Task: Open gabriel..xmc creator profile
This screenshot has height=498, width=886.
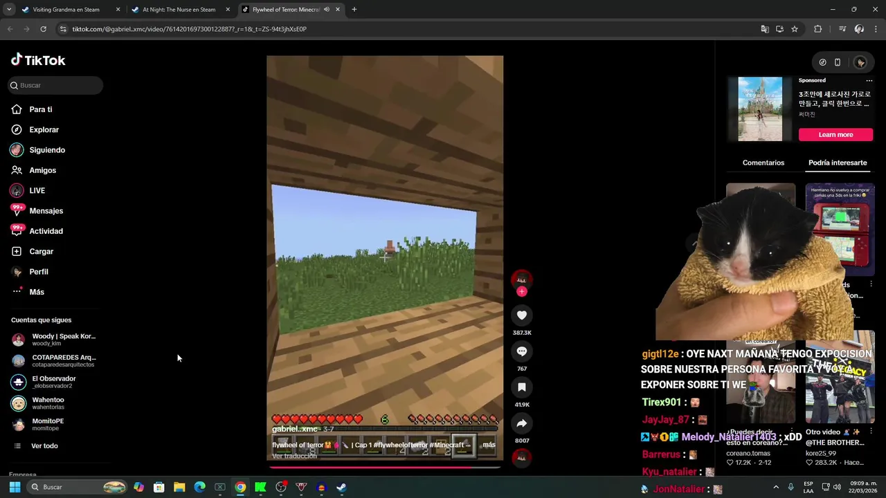Action: tap(294, 430)
